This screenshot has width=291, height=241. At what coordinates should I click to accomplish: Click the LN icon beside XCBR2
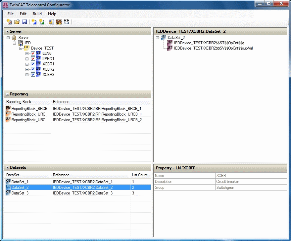point(38,69)
